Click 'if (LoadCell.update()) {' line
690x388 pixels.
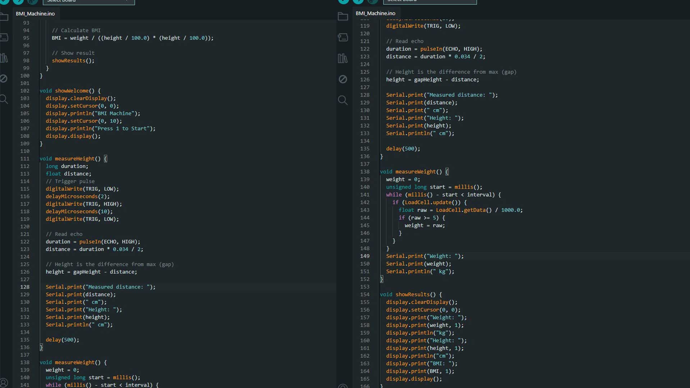coord(430,202)
